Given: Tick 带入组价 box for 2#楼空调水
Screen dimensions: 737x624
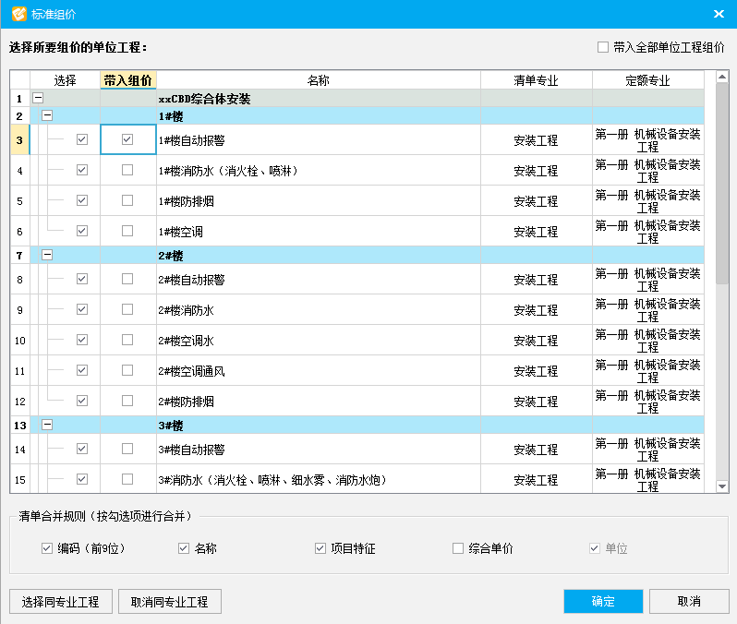Looking at the screenshot, I should [x=127, y=340].
